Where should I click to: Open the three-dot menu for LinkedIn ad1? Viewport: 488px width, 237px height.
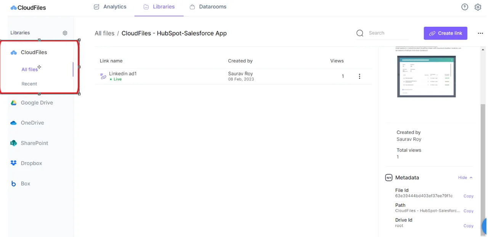click(360, 76)
